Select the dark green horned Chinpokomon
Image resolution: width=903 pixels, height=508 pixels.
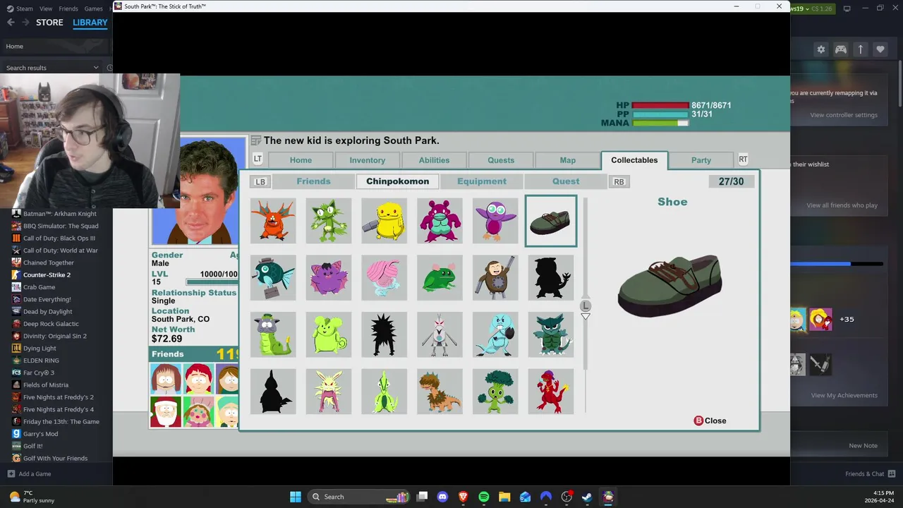click(551, 334)
